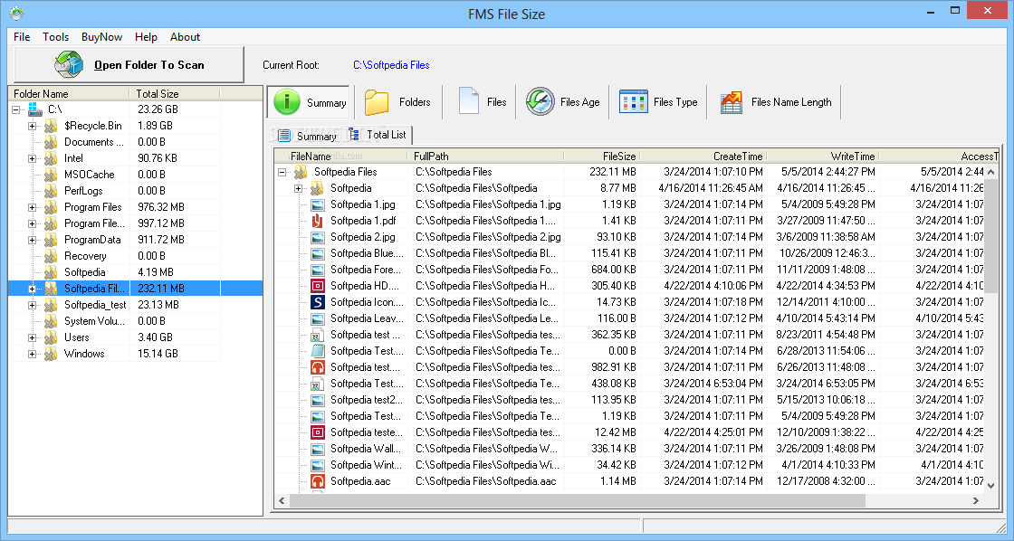This screenshot has width=1014, height=541.
Task: Expand the Program Files folder node
Action: tap(33, 207)
